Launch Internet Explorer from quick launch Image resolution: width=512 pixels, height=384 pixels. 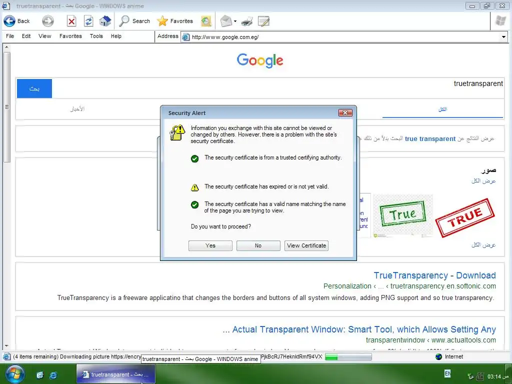[x=53, y=375]
